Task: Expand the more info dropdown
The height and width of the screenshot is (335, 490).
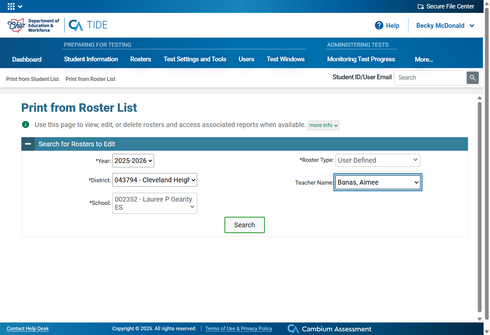Action: tap(323, 125)
